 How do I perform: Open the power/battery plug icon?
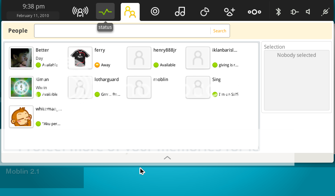point(294,12)
